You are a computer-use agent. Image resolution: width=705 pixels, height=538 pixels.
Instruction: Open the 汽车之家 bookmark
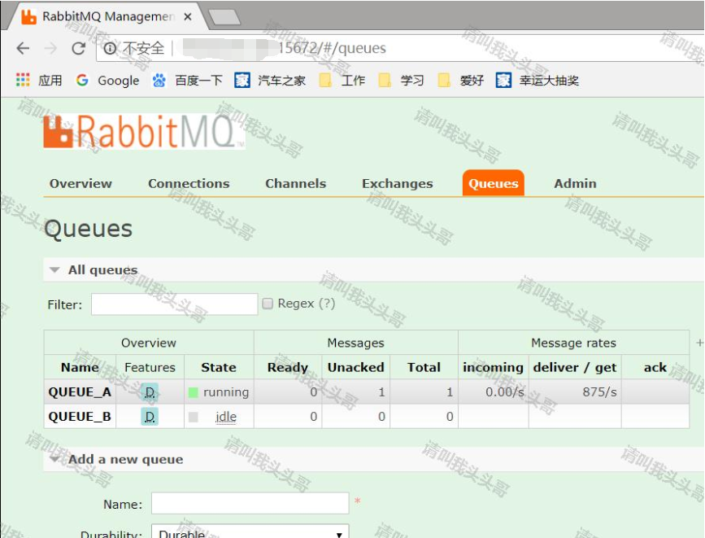(x=270, y=80)
